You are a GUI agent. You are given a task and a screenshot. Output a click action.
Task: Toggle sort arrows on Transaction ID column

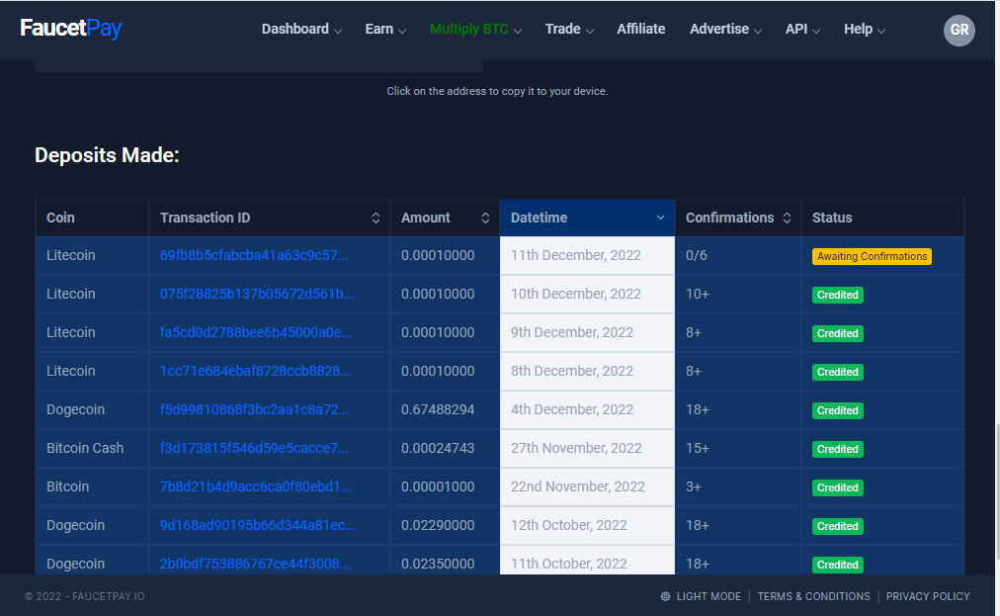375,218
